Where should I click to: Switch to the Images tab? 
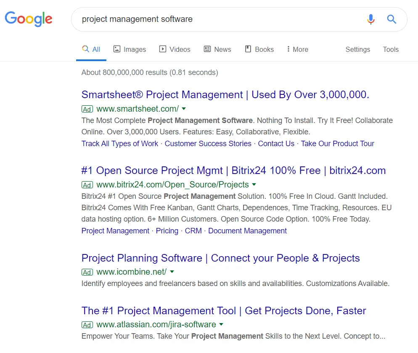tap(130, 49)
